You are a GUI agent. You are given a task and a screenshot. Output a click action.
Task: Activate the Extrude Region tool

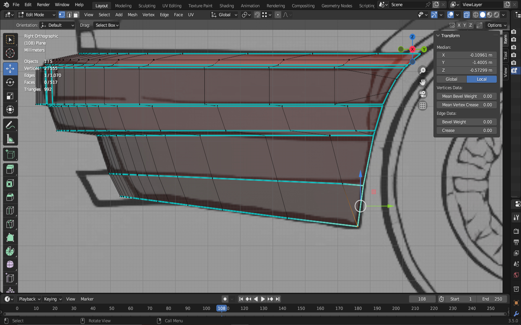coord(10,169)
